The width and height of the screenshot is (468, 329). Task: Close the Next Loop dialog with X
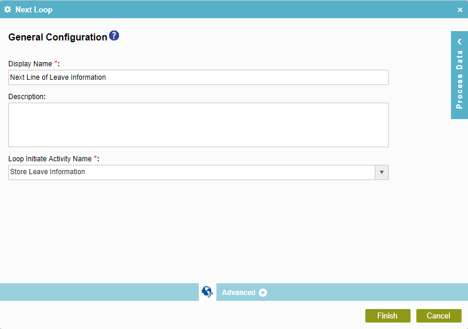click(x=460, y=9)
